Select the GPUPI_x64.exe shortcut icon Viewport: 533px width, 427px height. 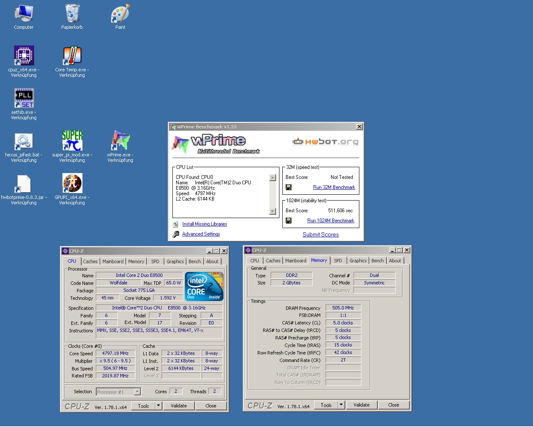tap(72, 183)
